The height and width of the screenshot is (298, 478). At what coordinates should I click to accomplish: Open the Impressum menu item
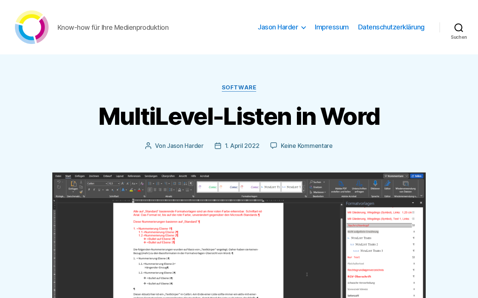[x=332, y=27]
